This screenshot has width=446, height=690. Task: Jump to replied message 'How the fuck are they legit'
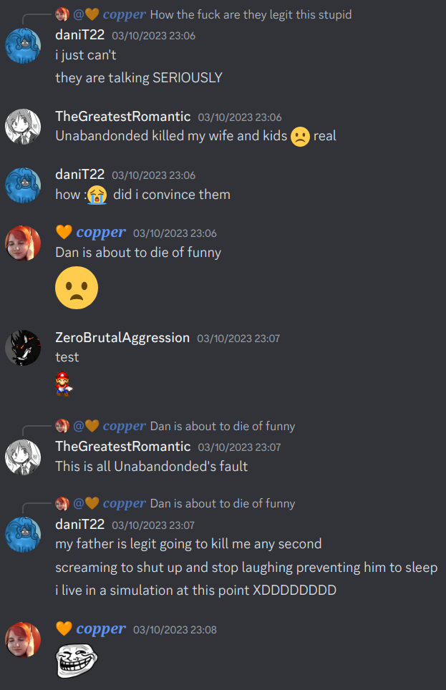tap(251, 14)
